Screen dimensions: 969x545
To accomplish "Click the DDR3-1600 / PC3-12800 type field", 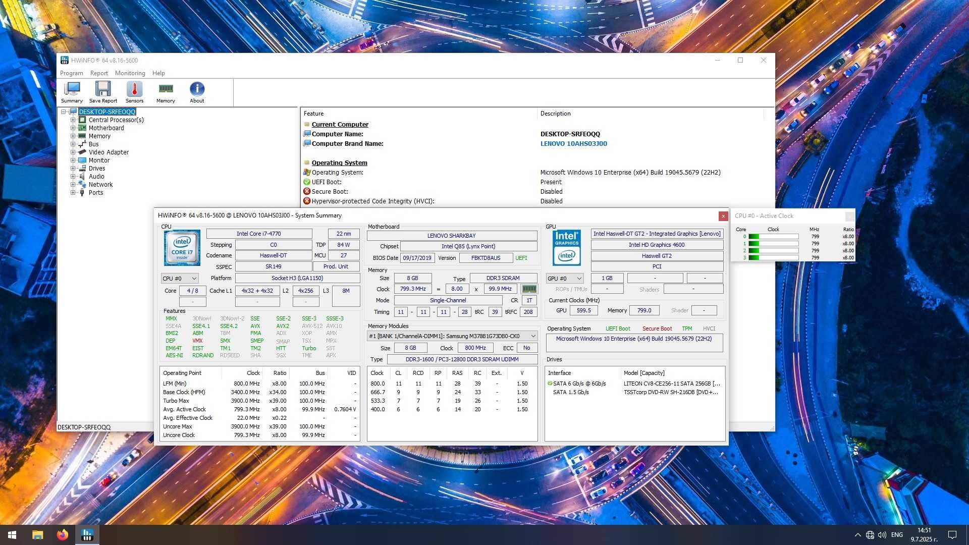I will pos(462,359).
